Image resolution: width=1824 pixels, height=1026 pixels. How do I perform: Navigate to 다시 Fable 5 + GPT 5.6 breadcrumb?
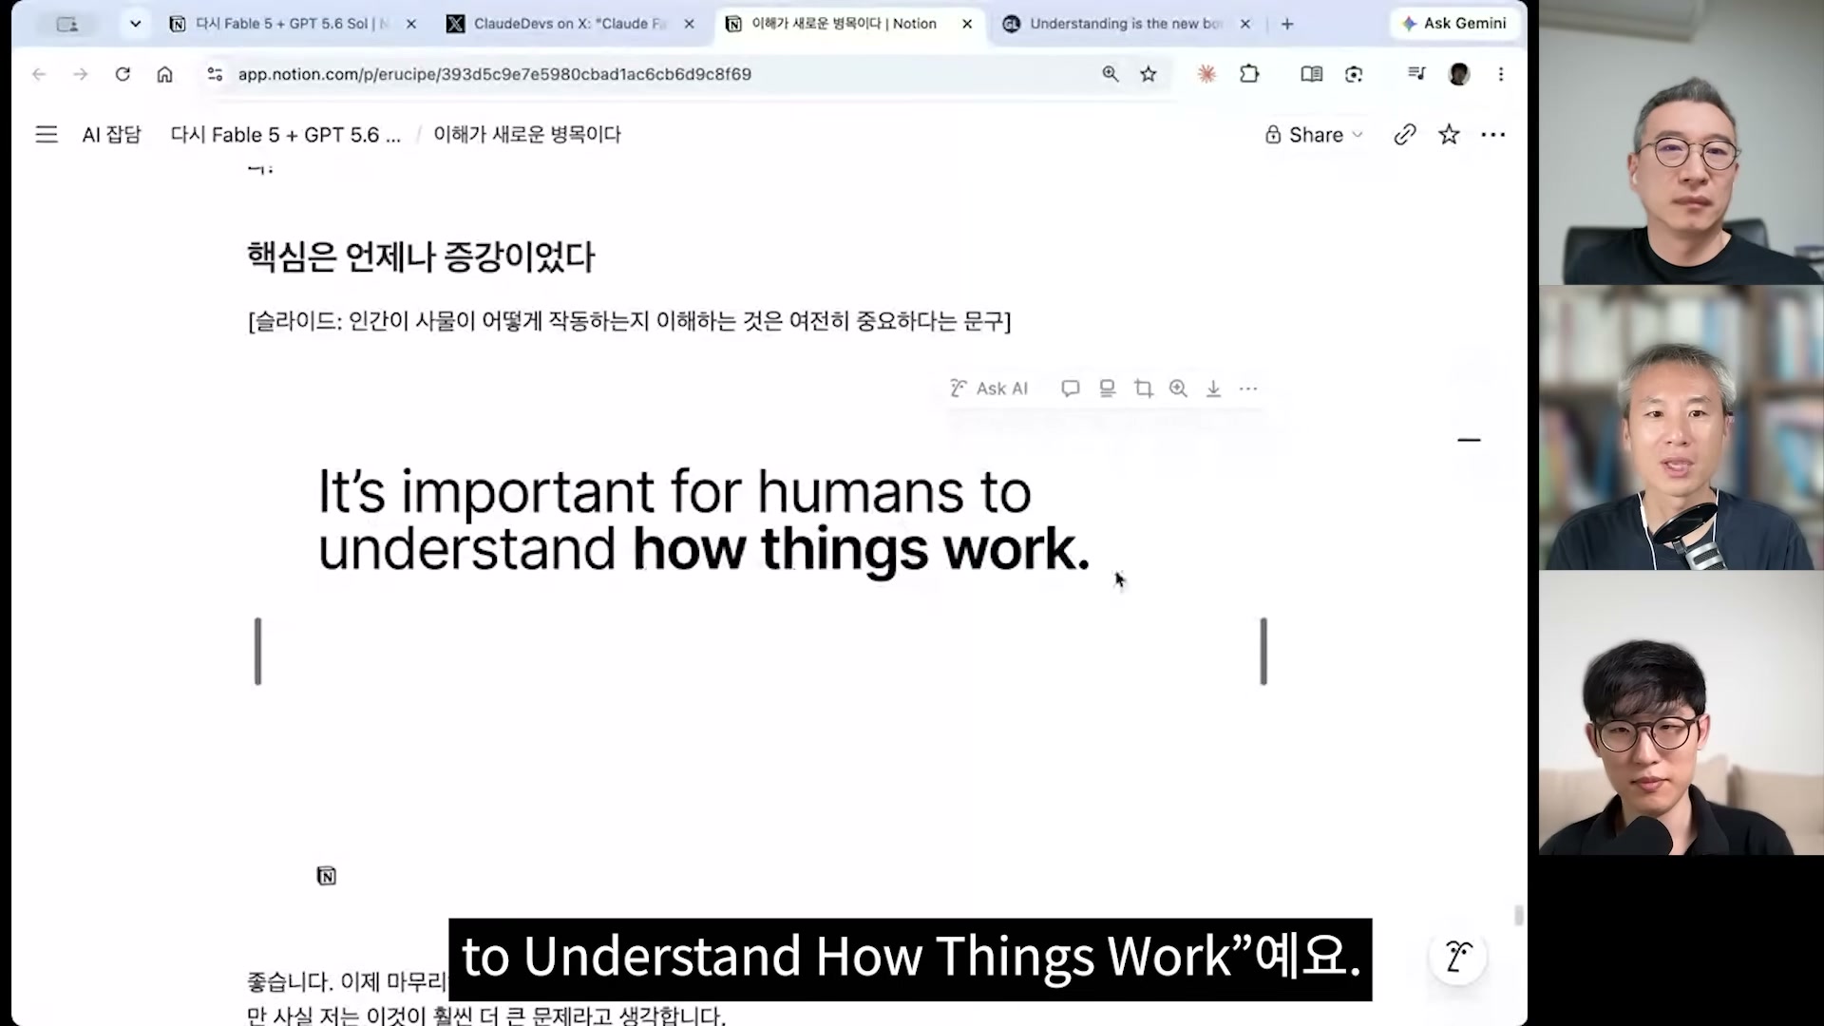285,135
